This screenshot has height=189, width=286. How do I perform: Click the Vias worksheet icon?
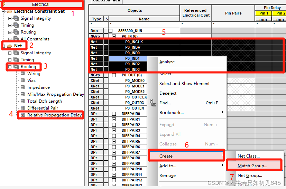[23, 81]
